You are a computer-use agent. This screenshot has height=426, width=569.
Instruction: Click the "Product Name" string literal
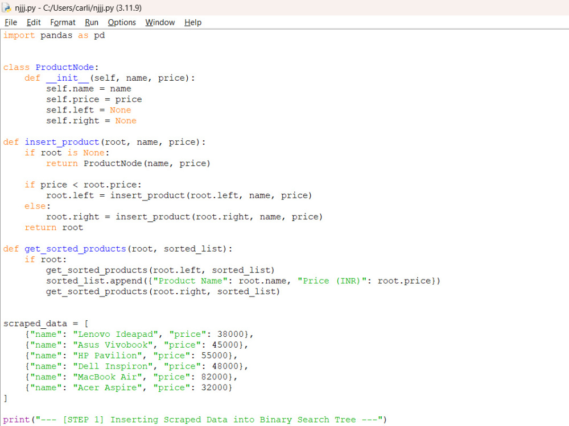(x=191, y=281)
